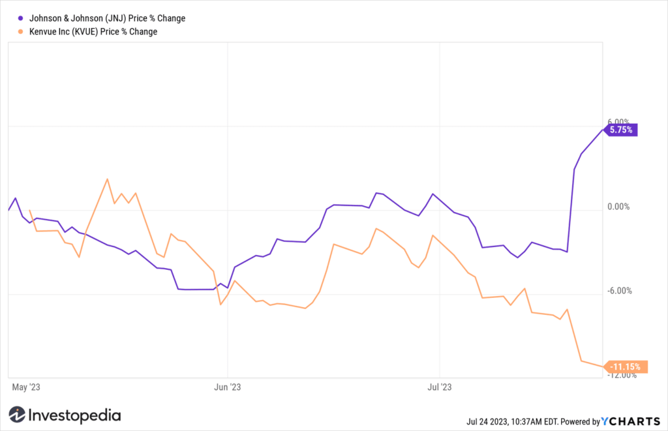Click the -6.00% y-axis label

click(x=620, y=291)
